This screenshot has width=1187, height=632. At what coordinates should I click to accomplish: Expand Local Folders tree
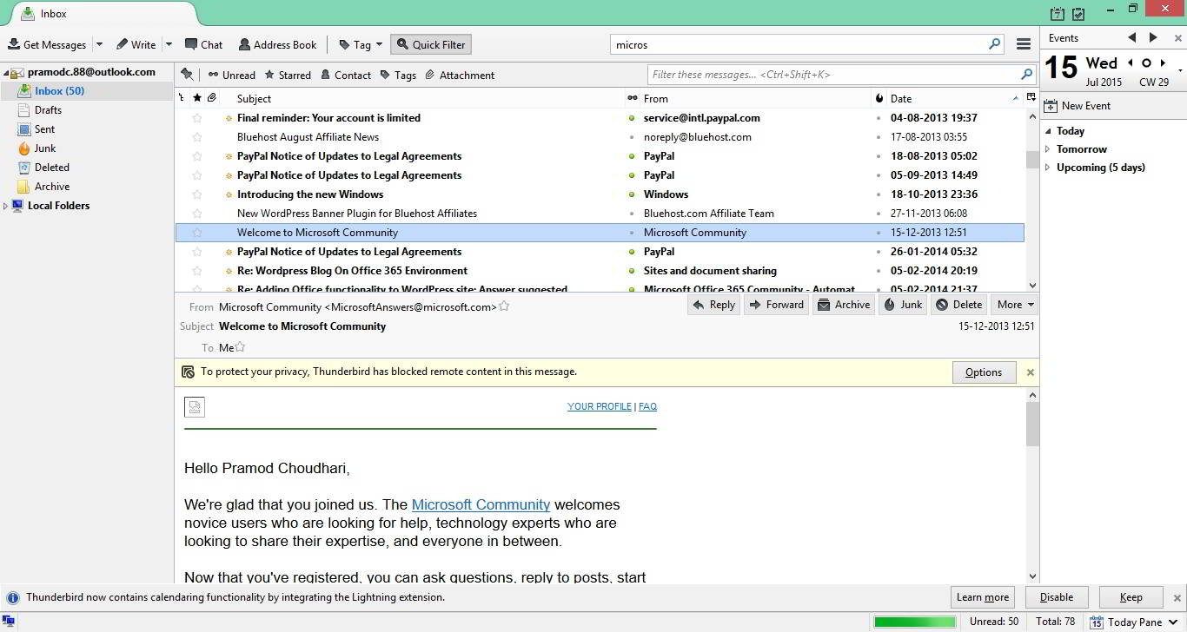click(x=6, y=206)
